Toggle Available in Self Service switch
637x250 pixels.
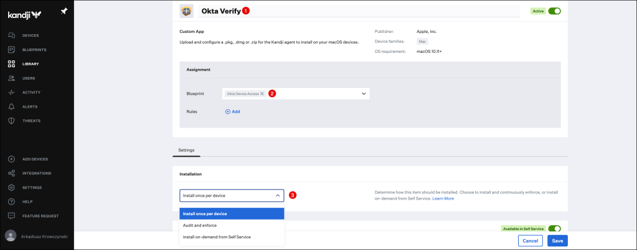tap(554, 229)
